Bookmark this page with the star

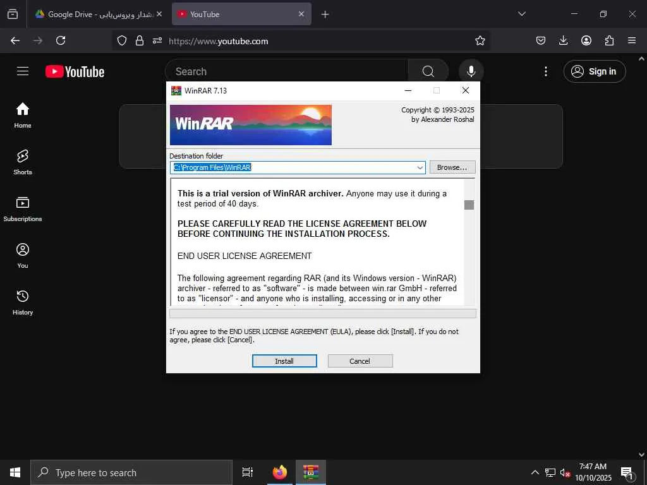pyautogui.click(x=480, y=40)
